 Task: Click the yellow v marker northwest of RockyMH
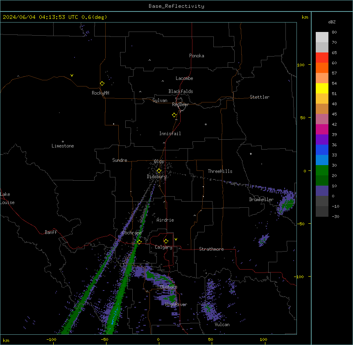[72, 75]
